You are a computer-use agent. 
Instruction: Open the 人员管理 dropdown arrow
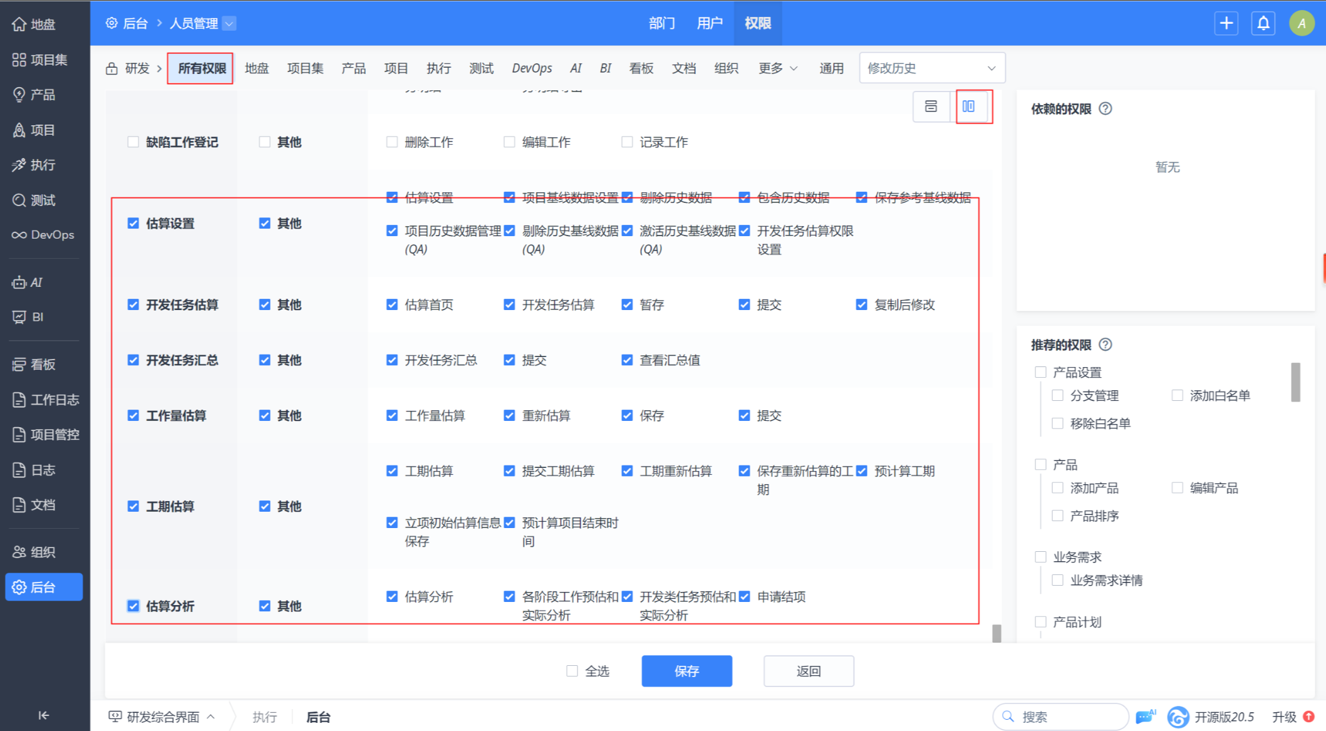(x=229, y=24)
